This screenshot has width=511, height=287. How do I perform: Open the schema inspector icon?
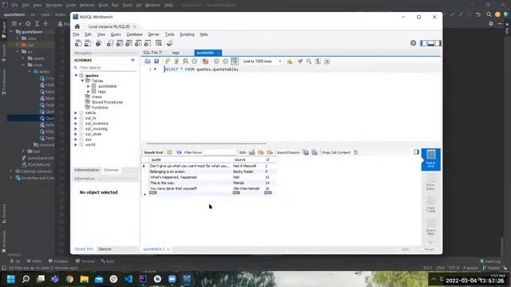[x=98, y=43]
